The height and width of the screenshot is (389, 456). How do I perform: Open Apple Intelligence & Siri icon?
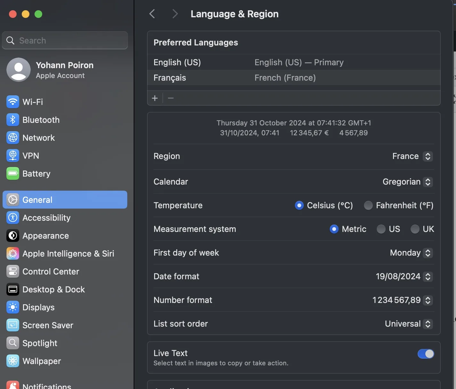[x=13, y=254]
